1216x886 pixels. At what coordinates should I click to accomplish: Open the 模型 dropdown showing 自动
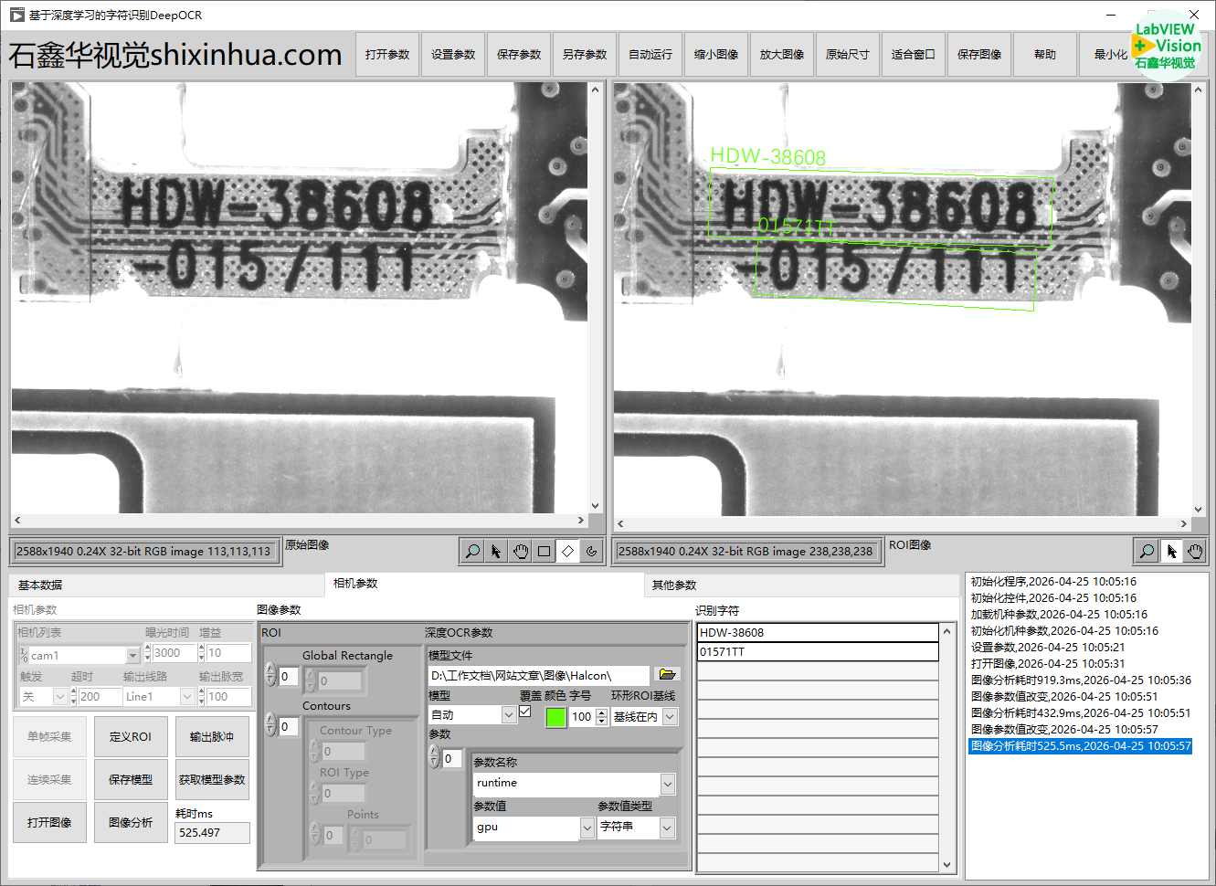[509, 716]
